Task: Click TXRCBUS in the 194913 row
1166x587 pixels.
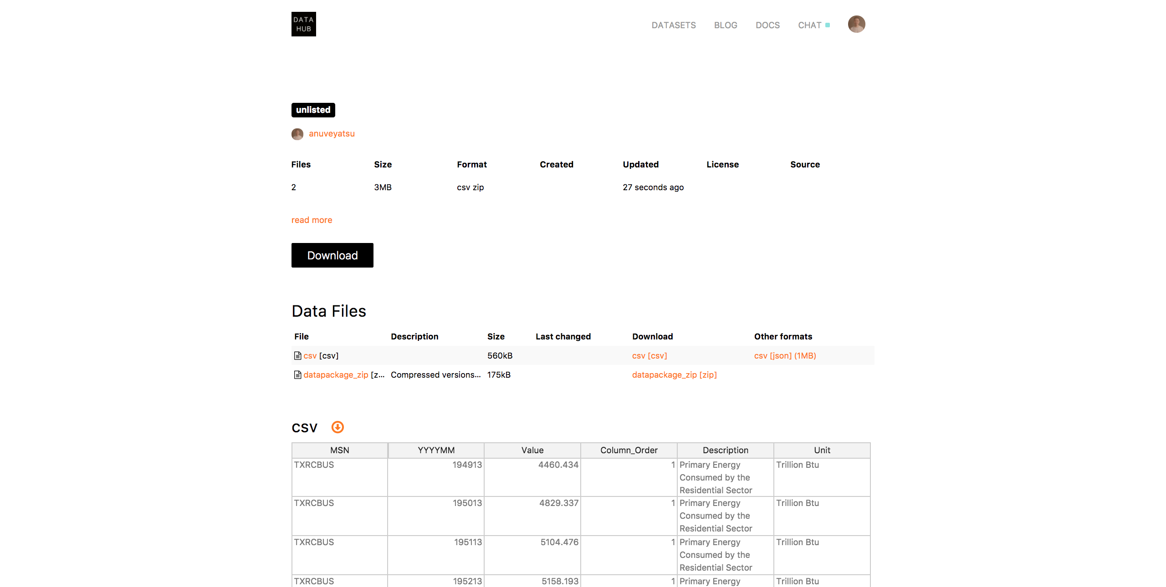Action: 314,465
